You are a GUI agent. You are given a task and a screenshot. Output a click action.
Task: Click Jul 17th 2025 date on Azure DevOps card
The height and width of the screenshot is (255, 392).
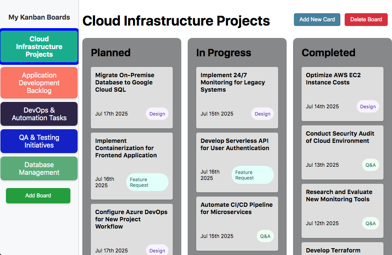coord(111,250)
